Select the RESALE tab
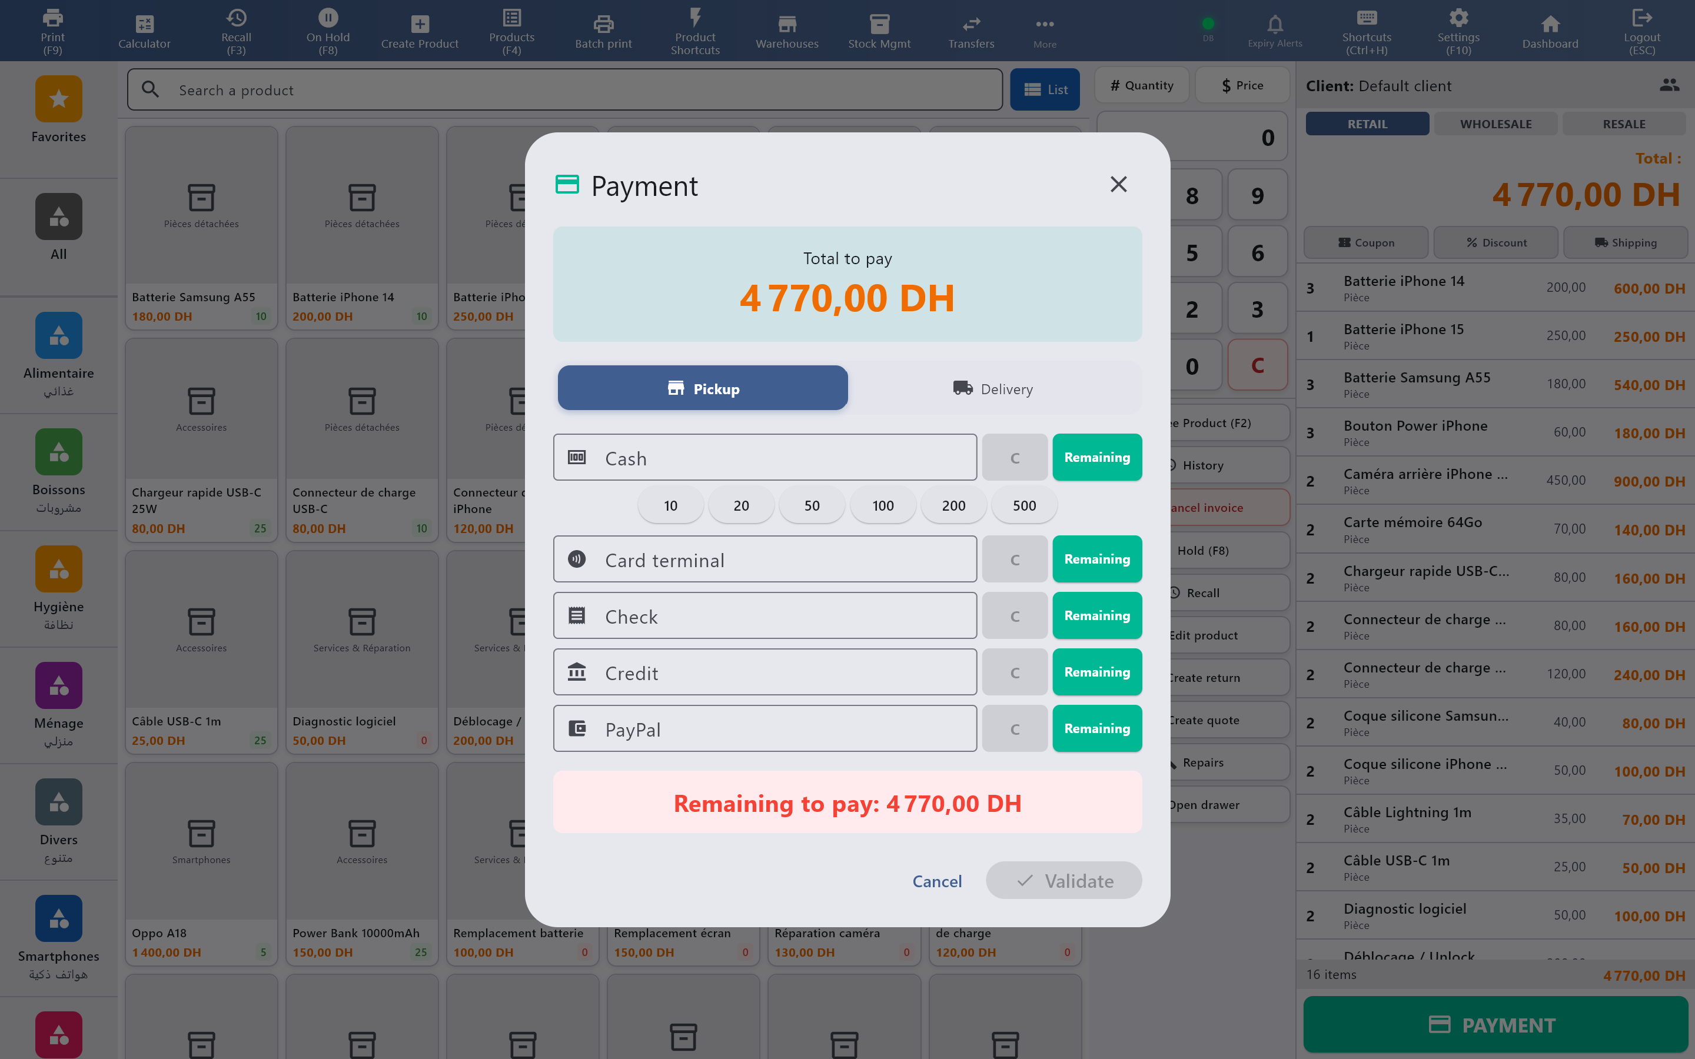Viewport: 1695px width, 1059px height. [1624, 124]
